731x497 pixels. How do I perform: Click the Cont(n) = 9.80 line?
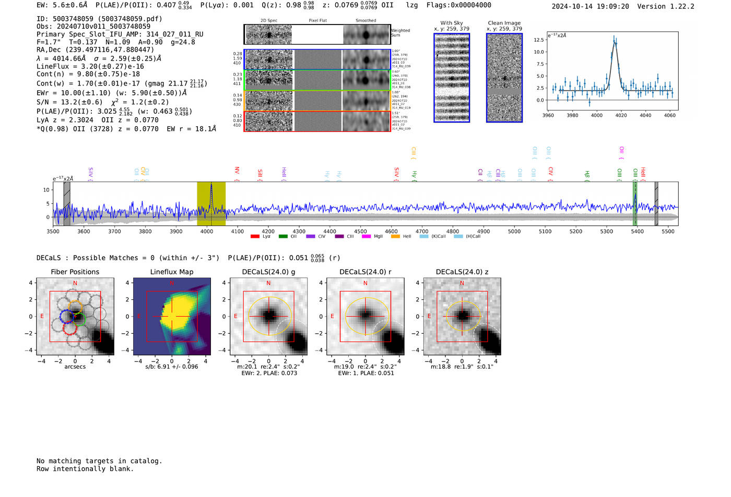pyautogui.click(x=88, y=75)
